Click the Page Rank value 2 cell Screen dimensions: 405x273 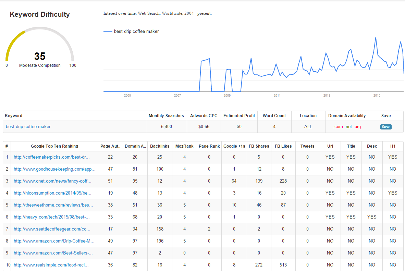point(209,229)
